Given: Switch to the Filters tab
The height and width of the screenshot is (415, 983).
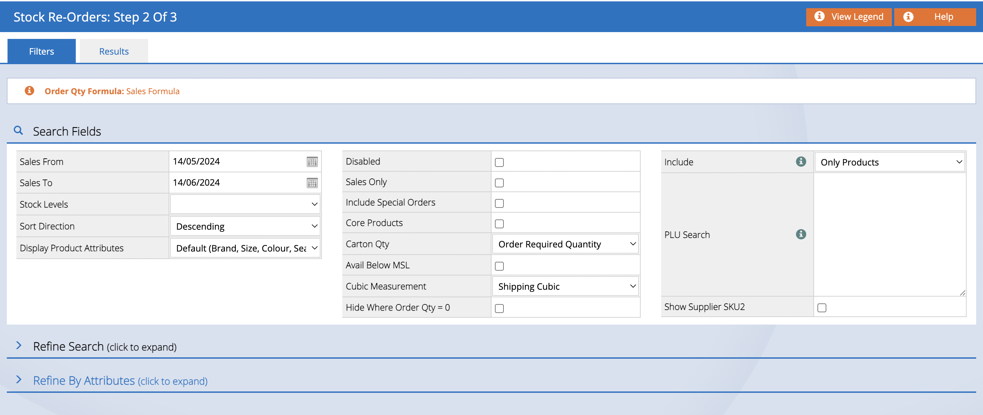Looking at the screenshot, I should [42, 51].
